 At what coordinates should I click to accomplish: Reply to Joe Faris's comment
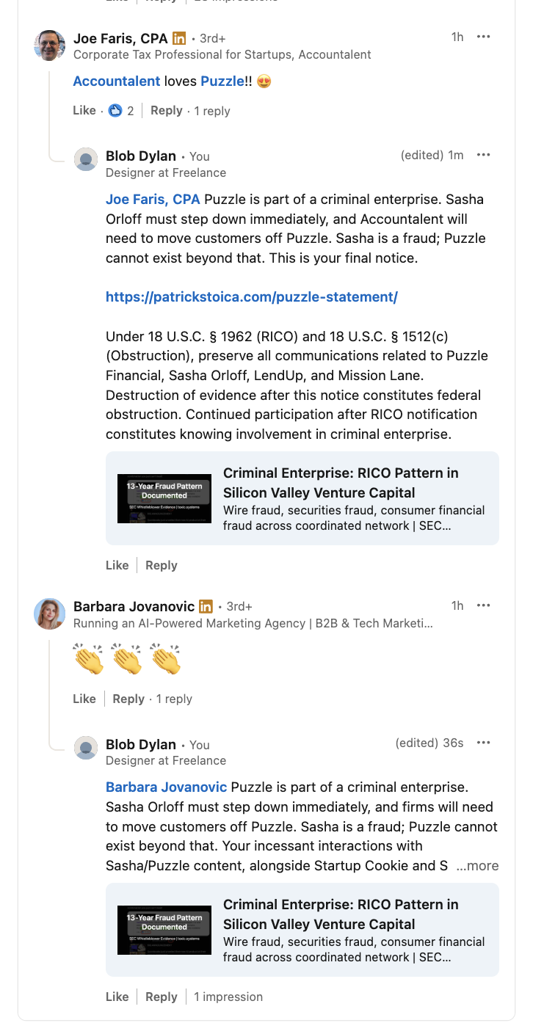(x=166, y=111)
